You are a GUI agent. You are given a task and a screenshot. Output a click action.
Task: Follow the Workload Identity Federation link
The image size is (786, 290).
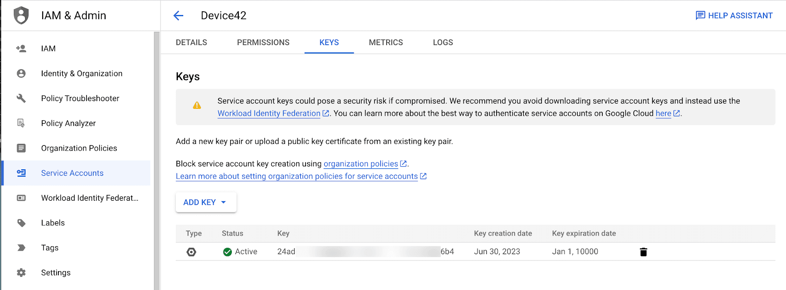click(x=269, y=113)
